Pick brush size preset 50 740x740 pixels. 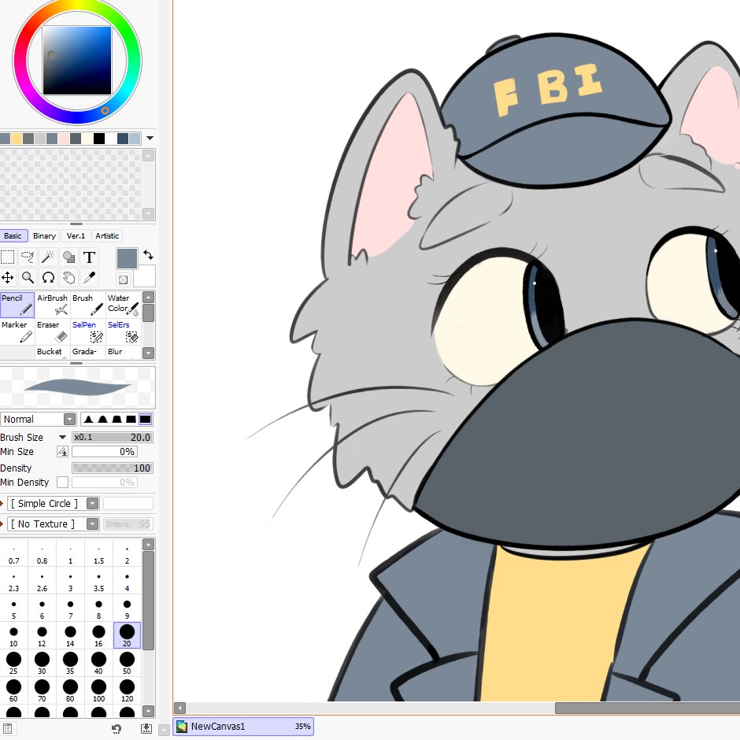[x=127, y=663]
